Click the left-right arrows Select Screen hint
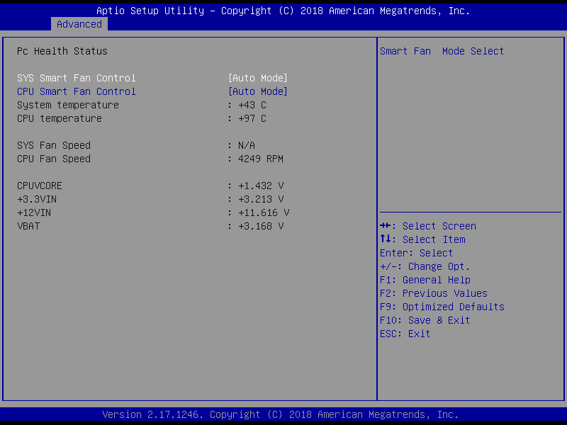The height and width of the screenshot is (425, 567). [428, 226]
